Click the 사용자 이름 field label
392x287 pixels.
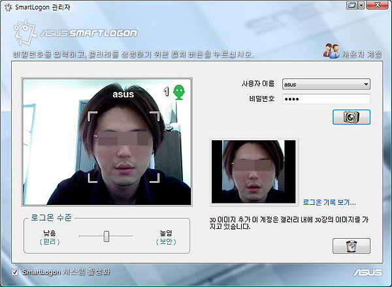pyautogui.click(x=258, y=83)
